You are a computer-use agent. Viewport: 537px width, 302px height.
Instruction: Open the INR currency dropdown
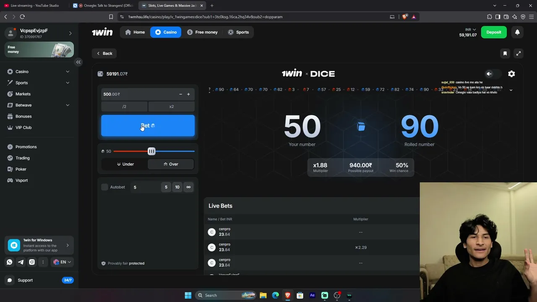(x=471, y=30)
